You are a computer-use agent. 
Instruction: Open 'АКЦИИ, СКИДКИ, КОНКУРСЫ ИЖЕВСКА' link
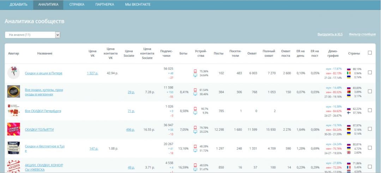click(44, 167)
